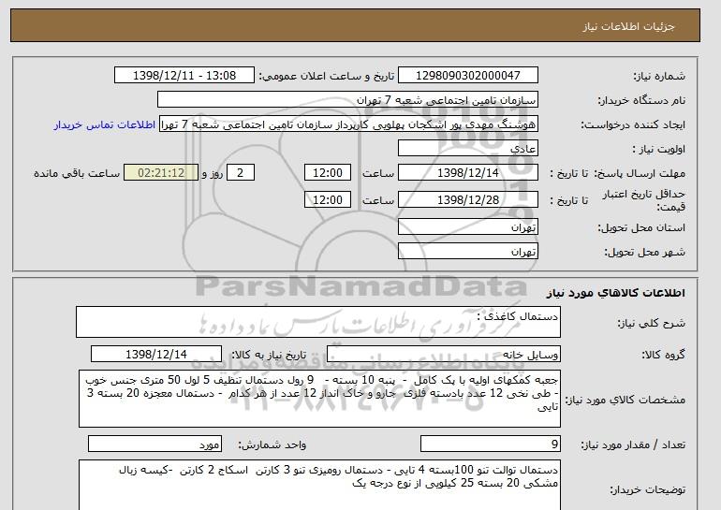
Task: Click the general description box دستمال کاغذی
Action: point(318,323)
